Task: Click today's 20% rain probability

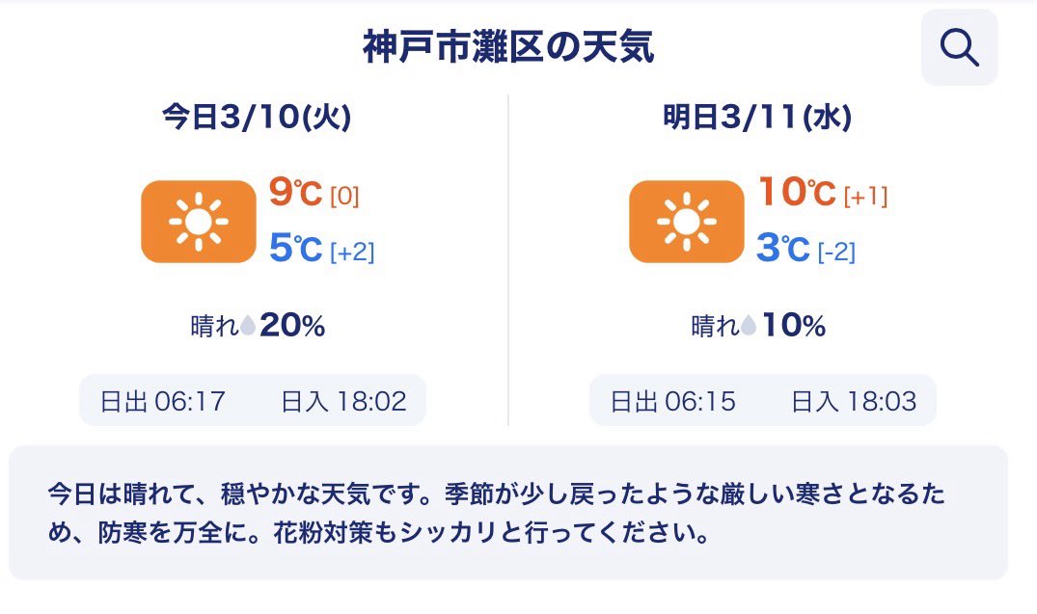Action: (x=292, y=327)
